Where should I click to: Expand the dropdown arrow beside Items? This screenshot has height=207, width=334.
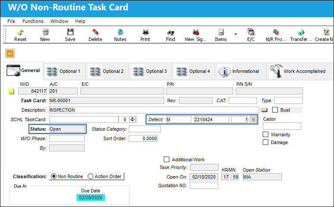coord(235,34)
